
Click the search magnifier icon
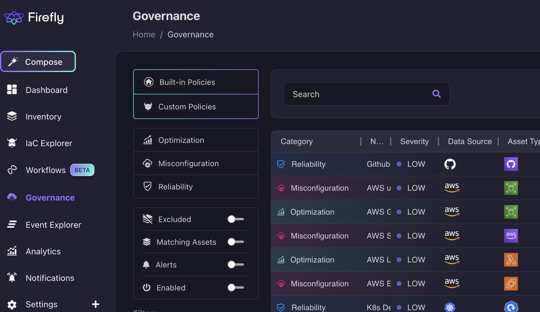[437, 94]
